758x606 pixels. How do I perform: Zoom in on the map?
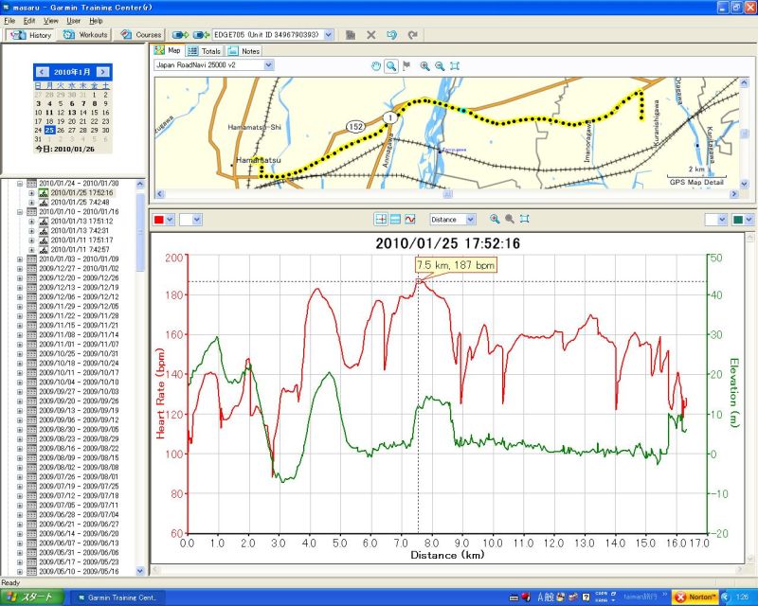click(x=424, y=66)
